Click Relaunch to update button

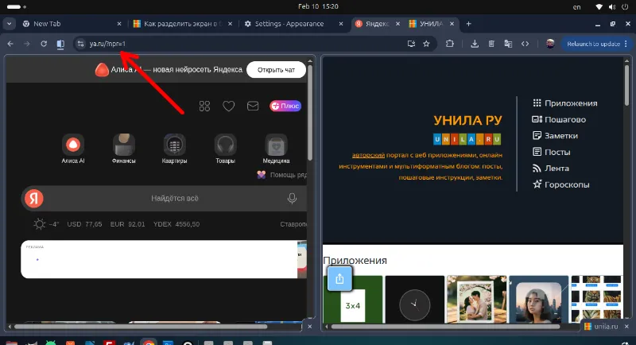coord(595,44)
